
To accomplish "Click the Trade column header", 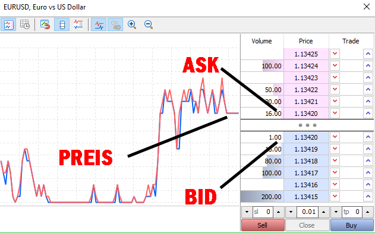I will coord(351,41).
